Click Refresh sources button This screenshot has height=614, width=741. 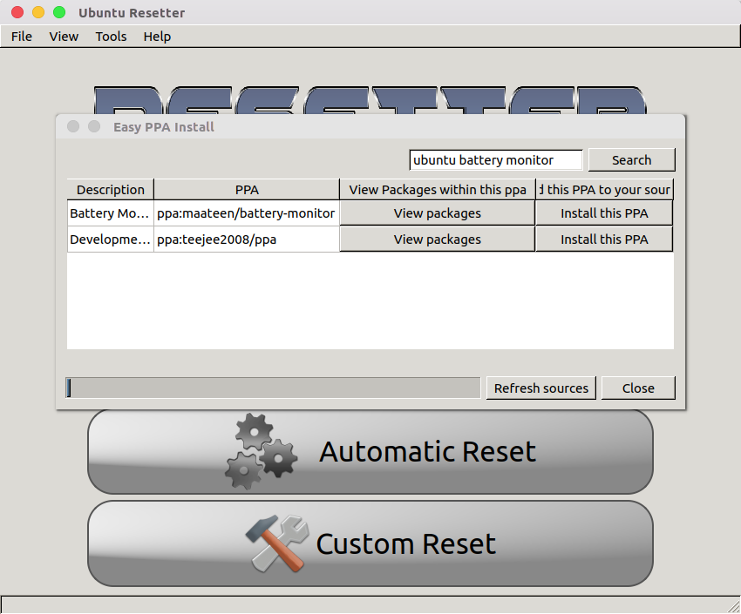541,388
